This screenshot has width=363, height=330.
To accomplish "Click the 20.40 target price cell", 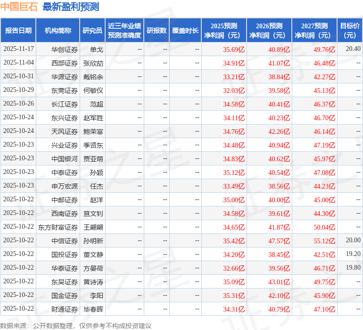I will pos(353,49).
